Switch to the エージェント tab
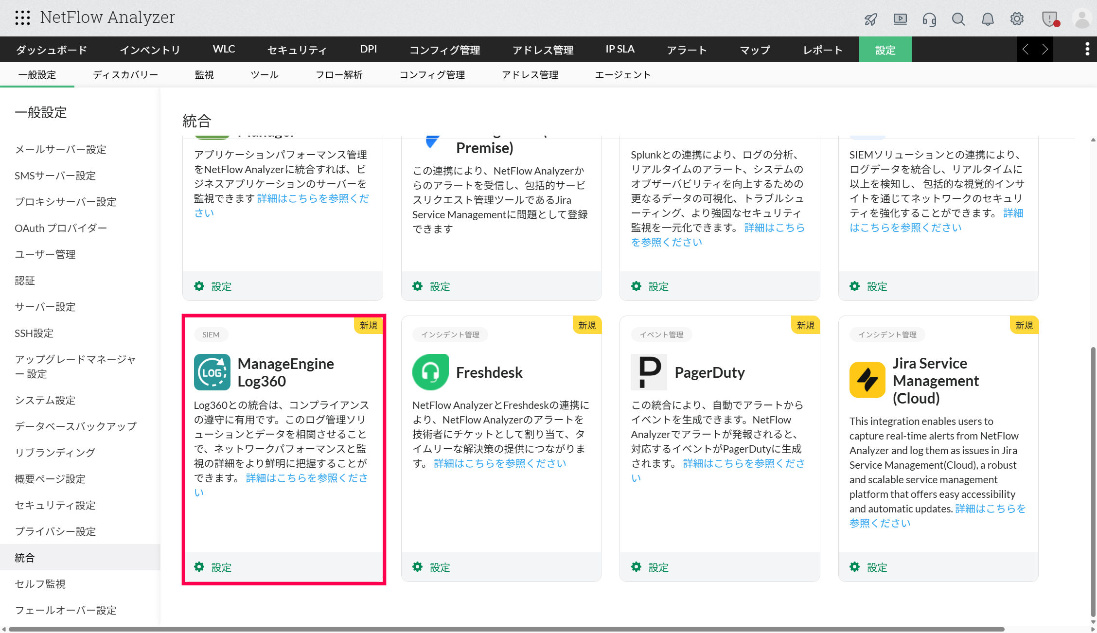This screenshot has height=633, width=1097. click(623, 75)
